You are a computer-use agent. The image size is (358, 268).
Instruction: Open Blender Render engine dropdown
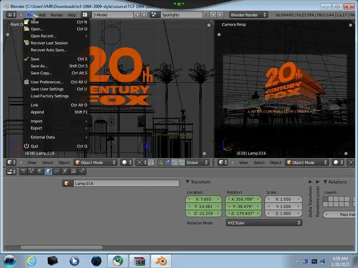tap(249, 15)
